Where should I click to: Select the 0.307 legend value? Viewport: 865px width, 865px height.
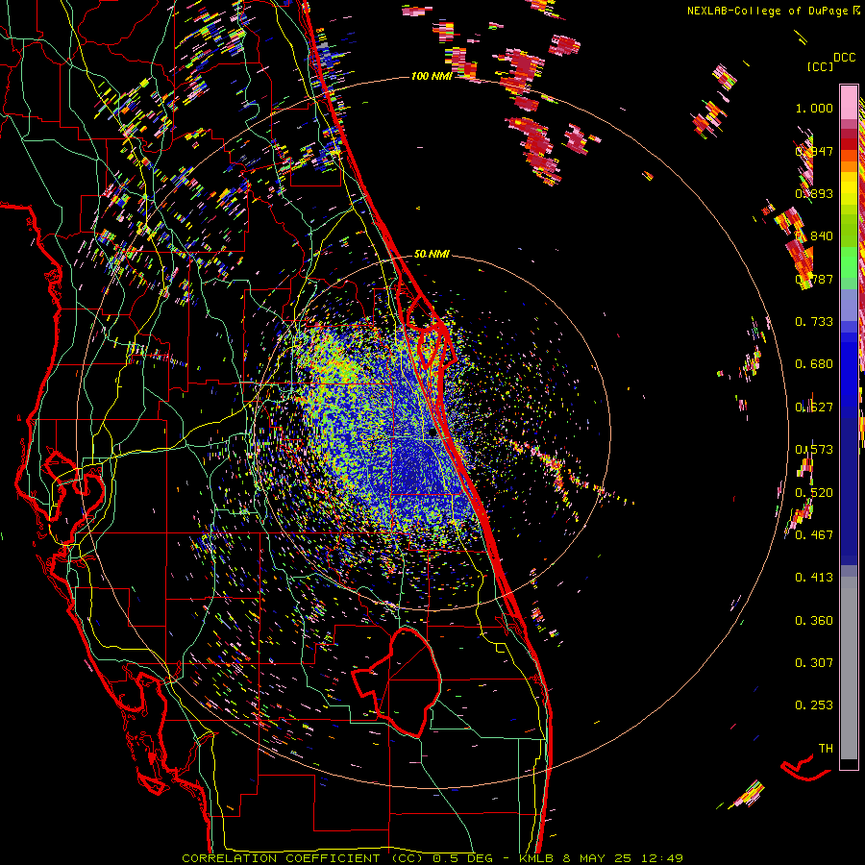pos(814,663)
